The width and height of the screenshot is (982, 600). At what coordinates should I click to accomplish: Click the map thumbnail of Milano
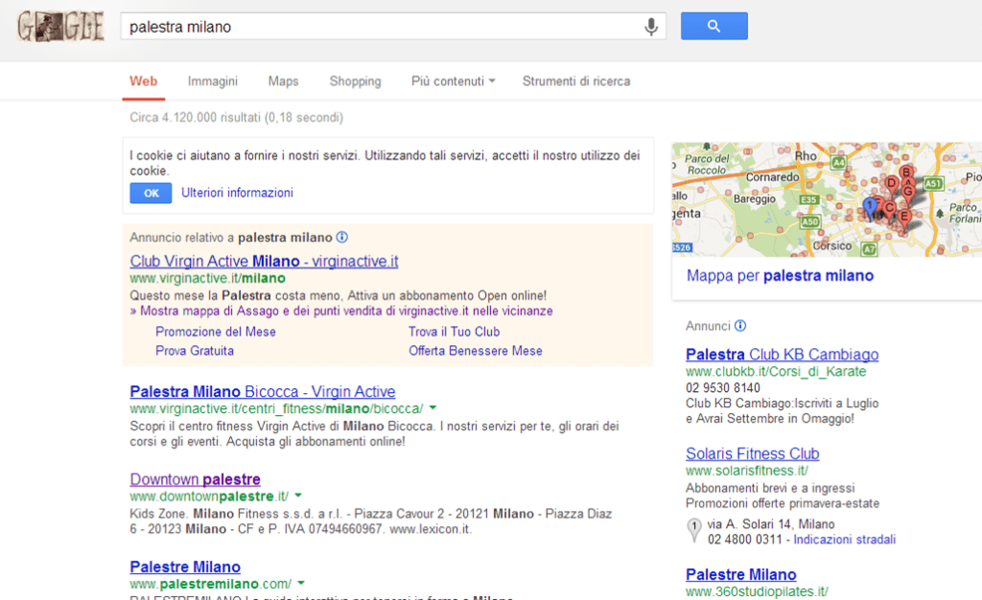coord(827,199)
